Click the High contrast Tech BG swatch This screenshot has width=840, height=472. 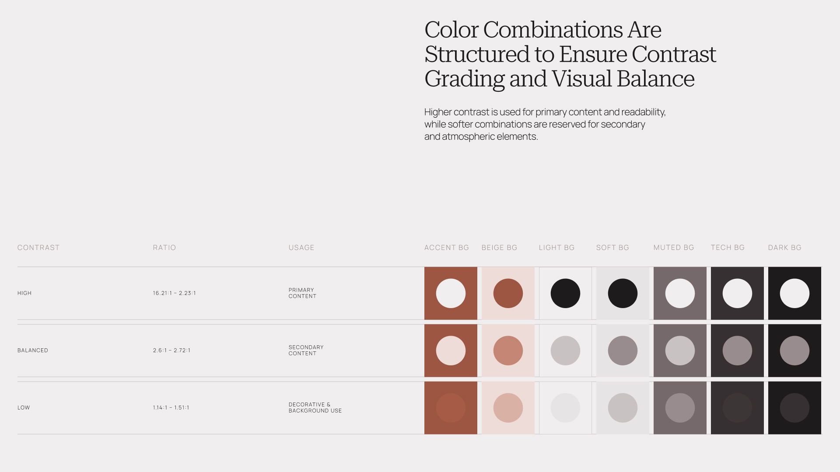737,293
